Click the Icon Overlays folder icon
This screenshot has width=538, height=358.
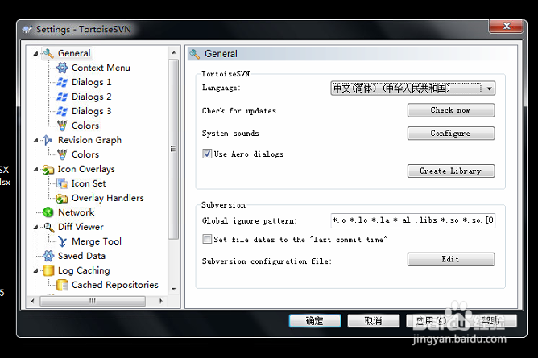pos(48,169)
